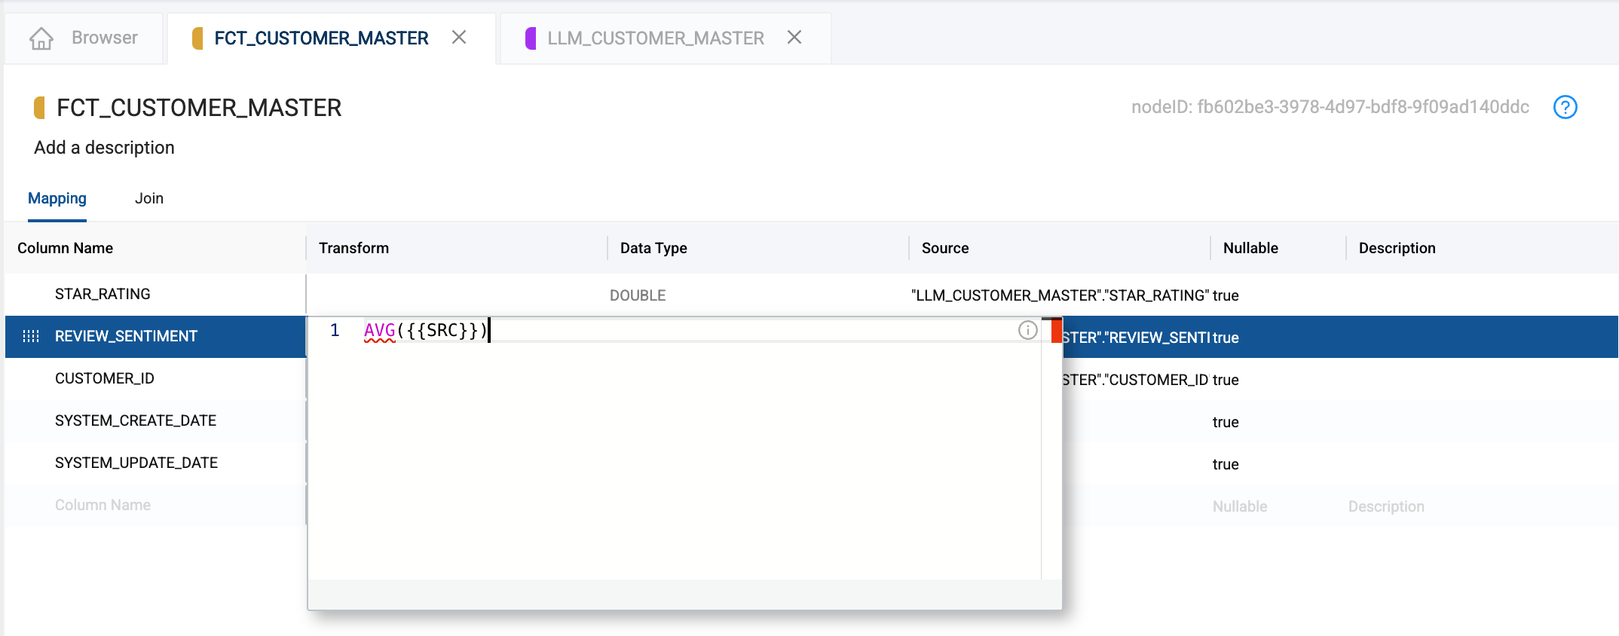Open the Browser tab
This screenshot has height=636, width=1619.
click(x=104, y=38)
